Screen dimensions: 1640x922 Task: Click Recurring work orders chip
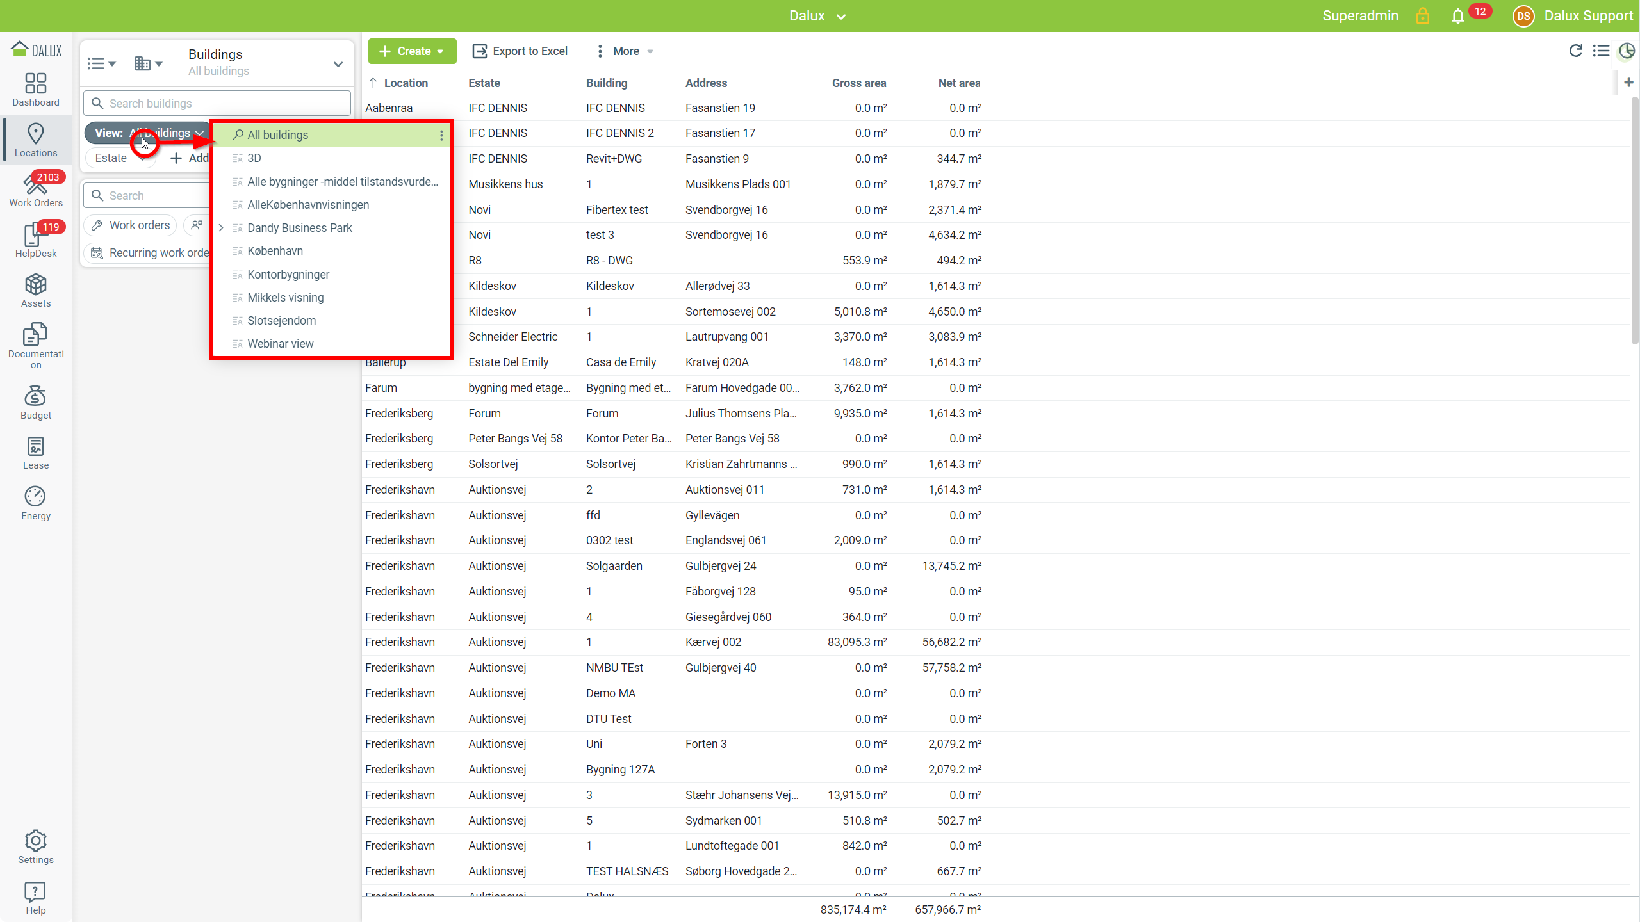pos(149,253)
